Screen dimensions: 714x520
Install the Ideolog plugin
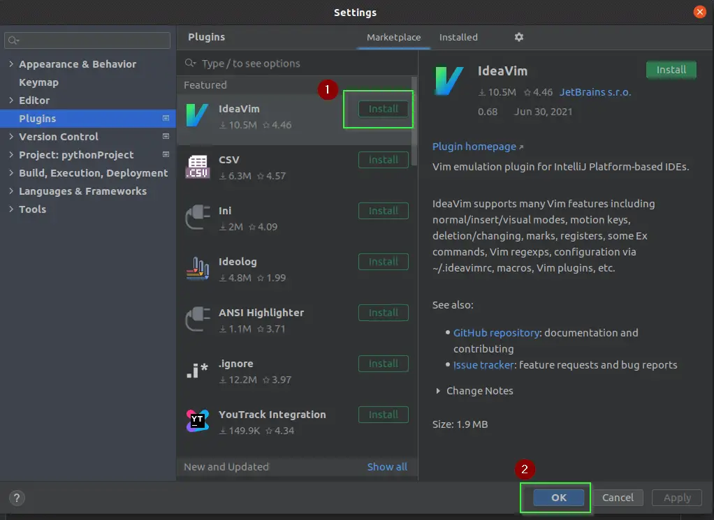pos(384,262)
